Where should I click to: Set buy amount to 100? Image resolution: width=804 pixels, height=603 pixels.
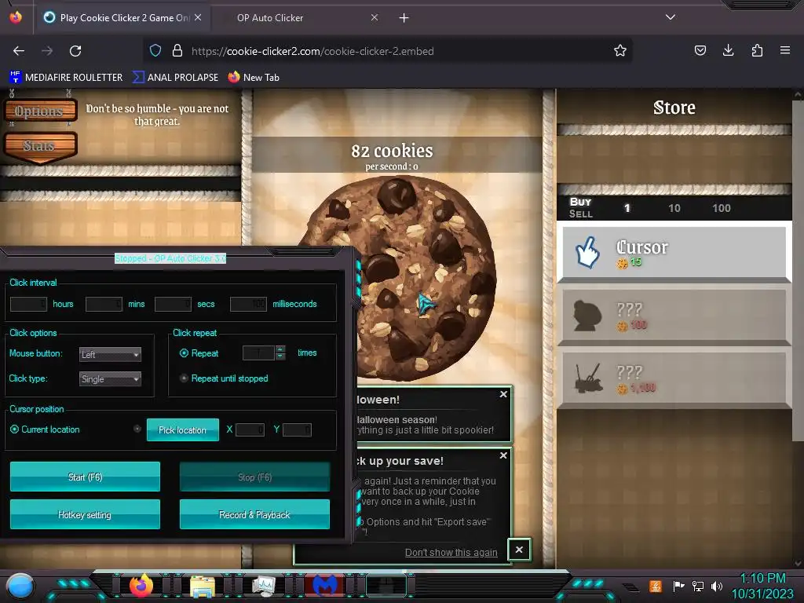[x=722, y=208]
